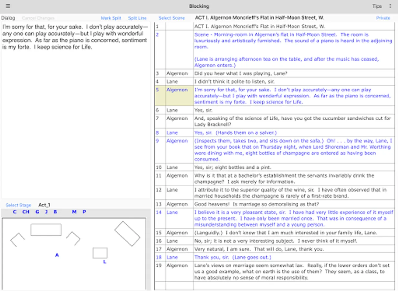Click the Split Line button
The height and width of the screenshot is (291, 398).
coord(137,18)
